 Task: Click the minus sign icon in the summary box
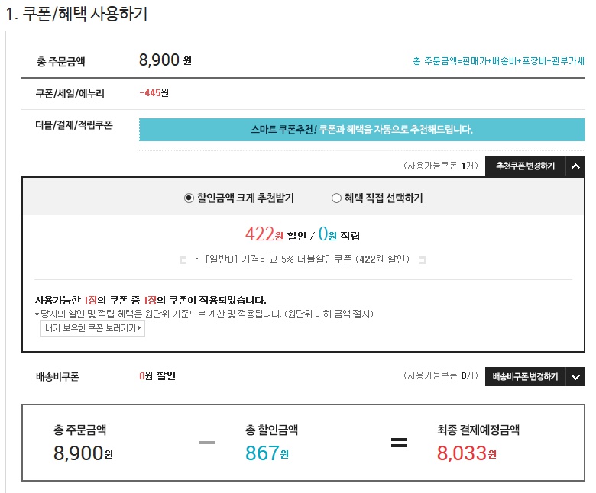pyautogui.click(x=206, y=443)
